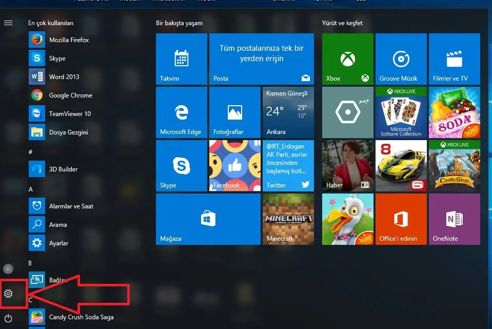
Task: Launch Microsoft Edge tile
Action: 181,112
